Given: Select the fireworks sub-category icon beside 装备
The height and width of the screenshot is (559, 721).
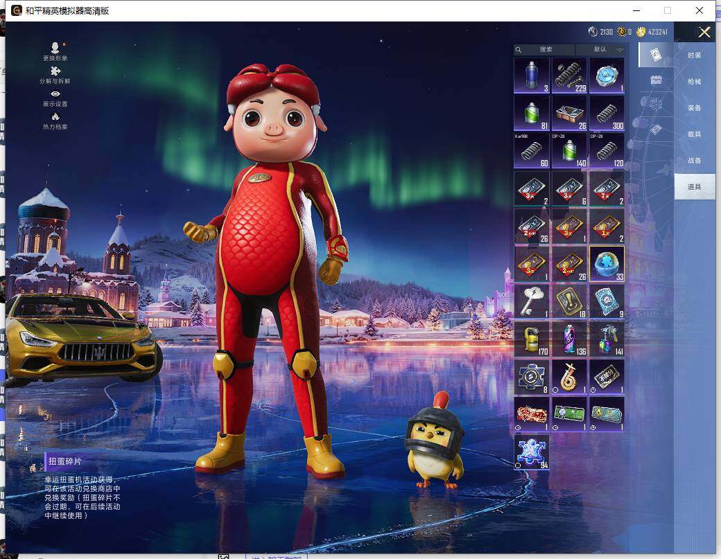Looking at the screenshot, I should tap(656, 105).
